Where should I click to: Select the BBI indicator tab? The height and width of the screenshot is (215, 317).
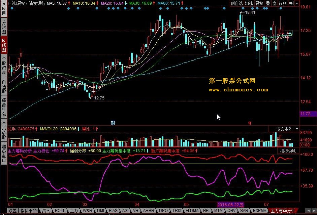(207, 211)
